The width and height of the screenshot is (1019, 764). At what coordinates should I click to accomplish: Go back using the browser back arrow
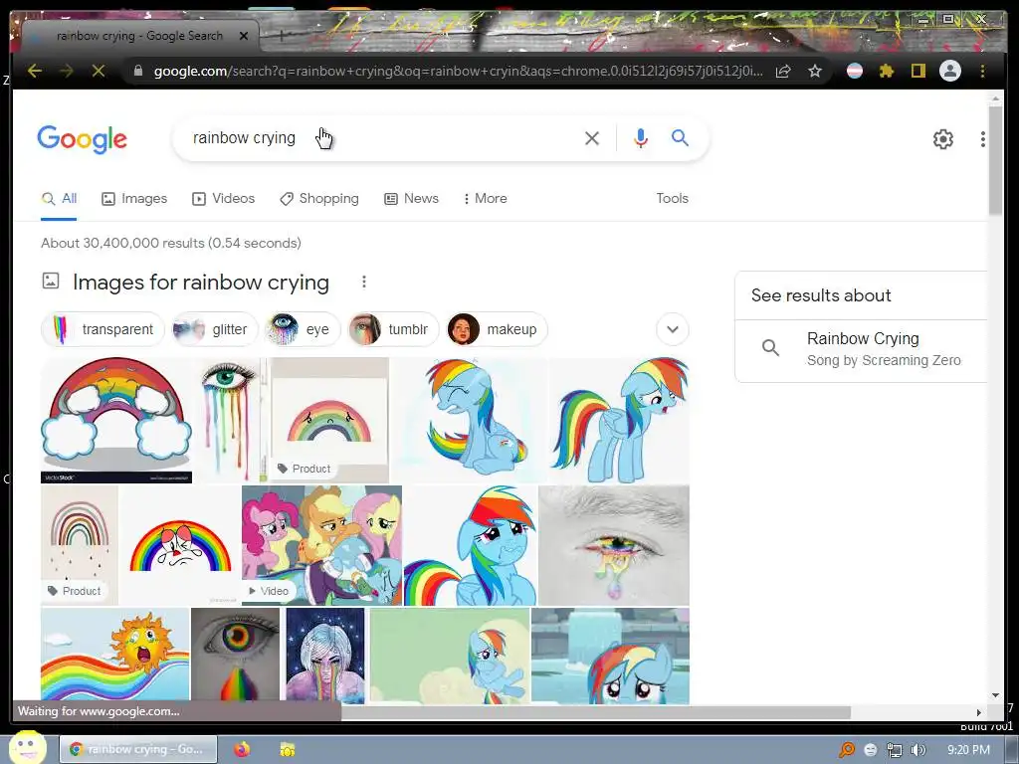pyautogui.click(x=35, y=71)
